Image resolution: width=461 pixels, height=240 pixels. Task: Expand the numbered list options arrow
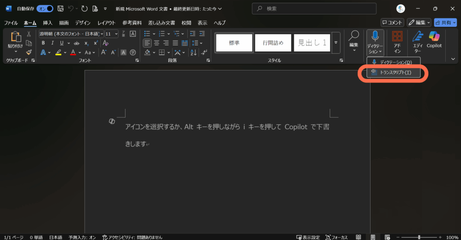point(168,34)
